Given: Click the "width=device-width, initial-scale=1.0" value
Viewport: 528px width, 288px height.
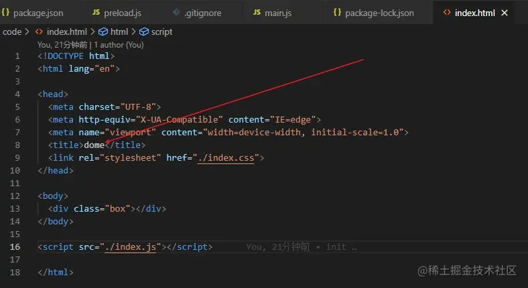Looking at the screenshot, I should [304, 132].
